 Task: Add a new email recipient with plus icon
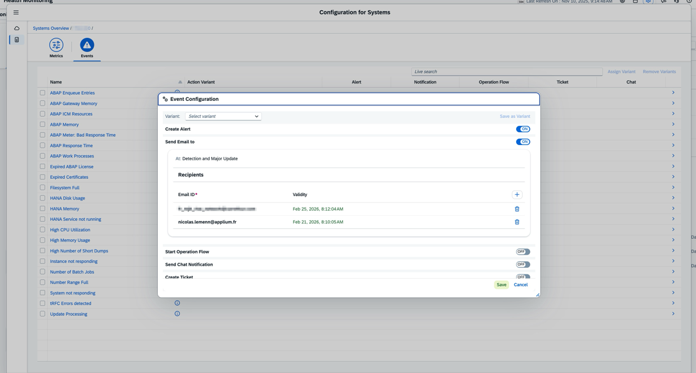pyautogui.click(x=517, y=195)
